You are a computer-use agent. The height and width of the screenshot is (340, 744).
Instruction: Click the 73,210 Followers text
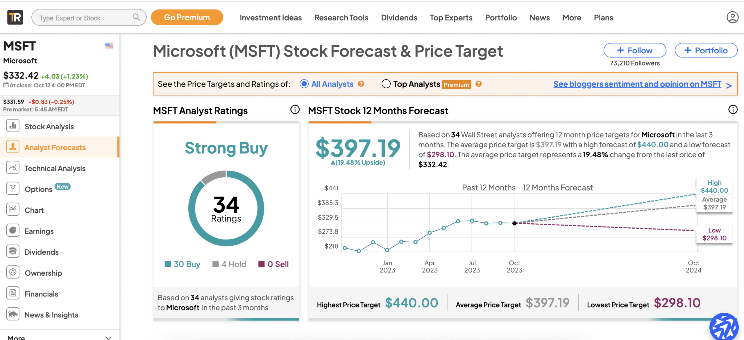pyautogui.click(x=635, y=63)
